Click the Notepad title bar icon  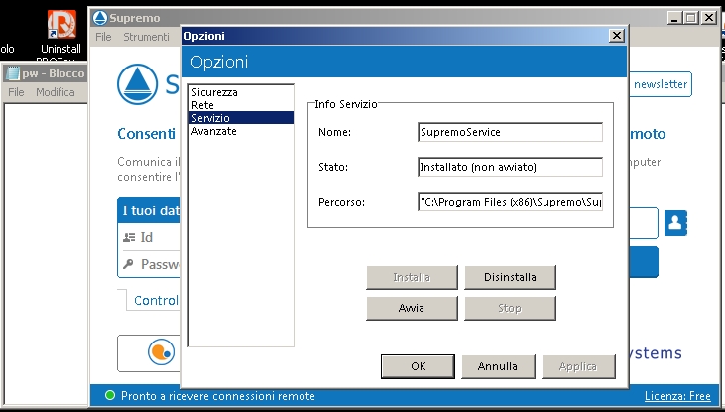pos(14,73)
